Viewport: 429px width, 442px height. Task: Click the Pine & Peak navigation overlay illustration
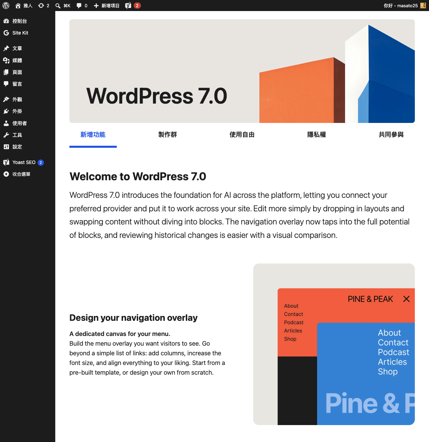pyautogui.click(x=334, y=344)
